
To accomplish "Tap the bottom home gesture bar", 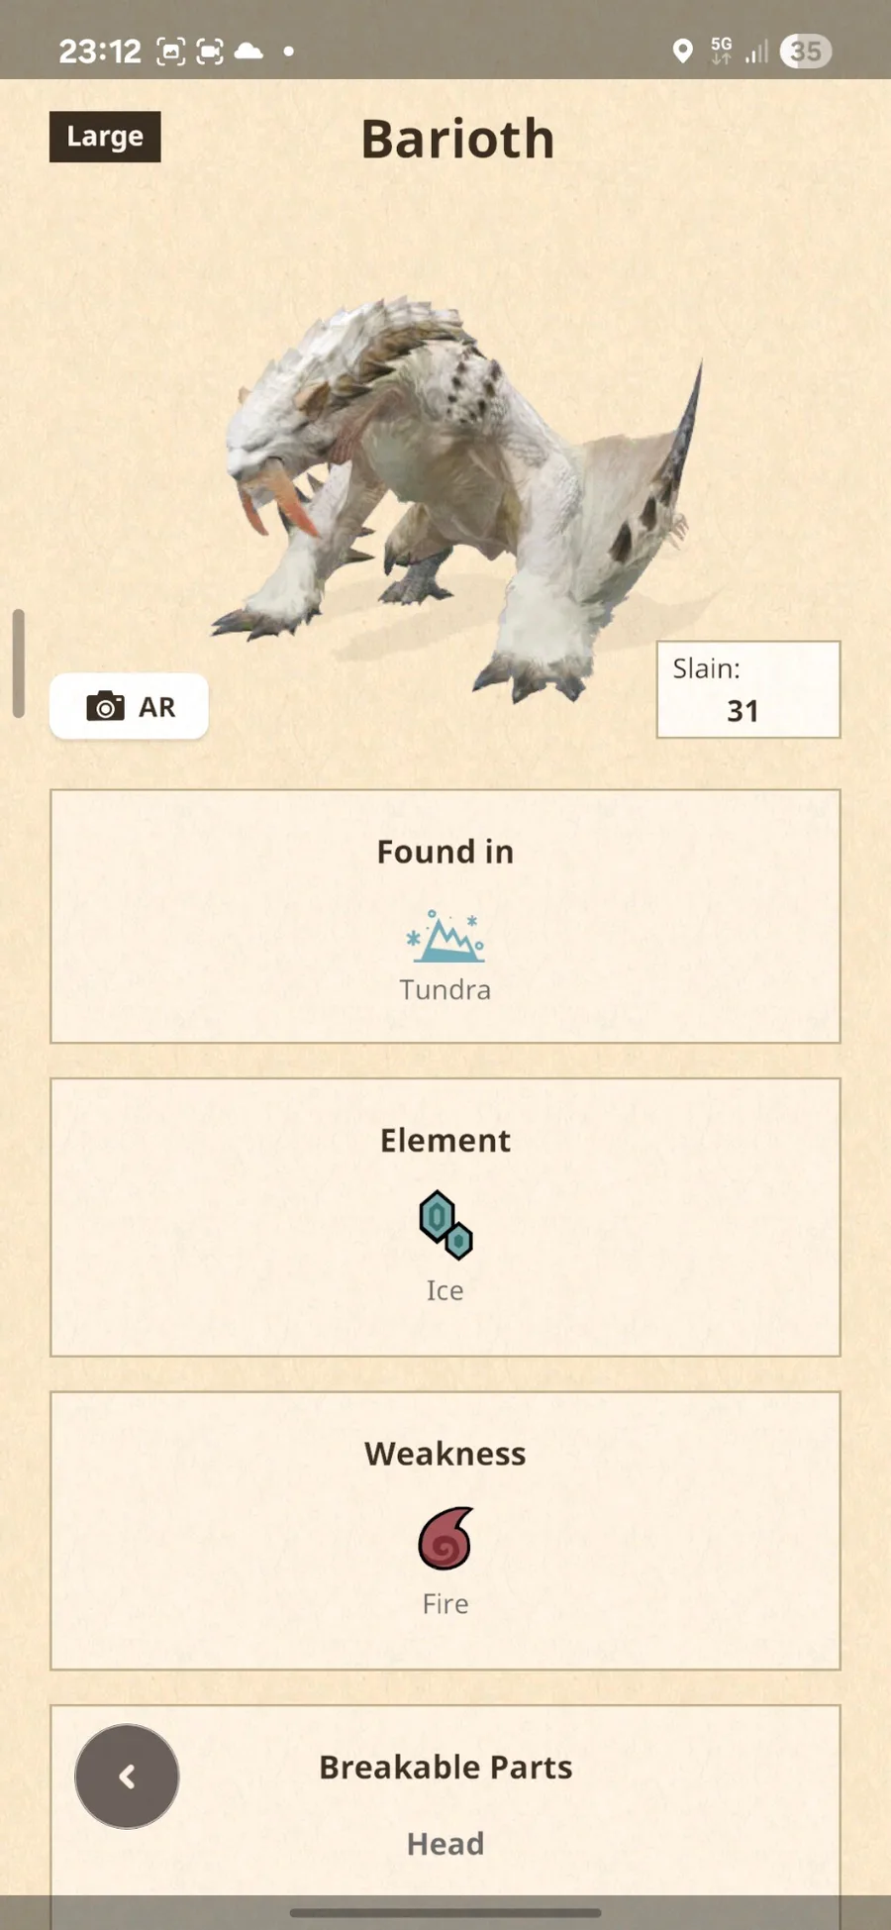I will click(445, 1913).
